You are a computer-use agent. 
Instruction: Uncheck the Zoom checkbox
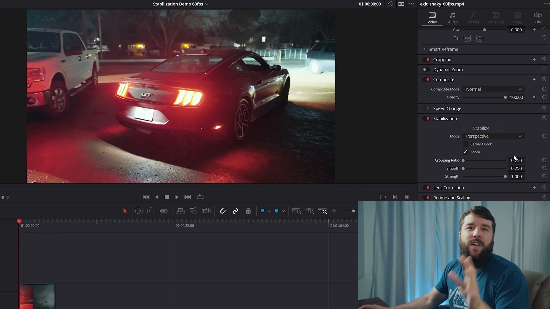[465, 152]
